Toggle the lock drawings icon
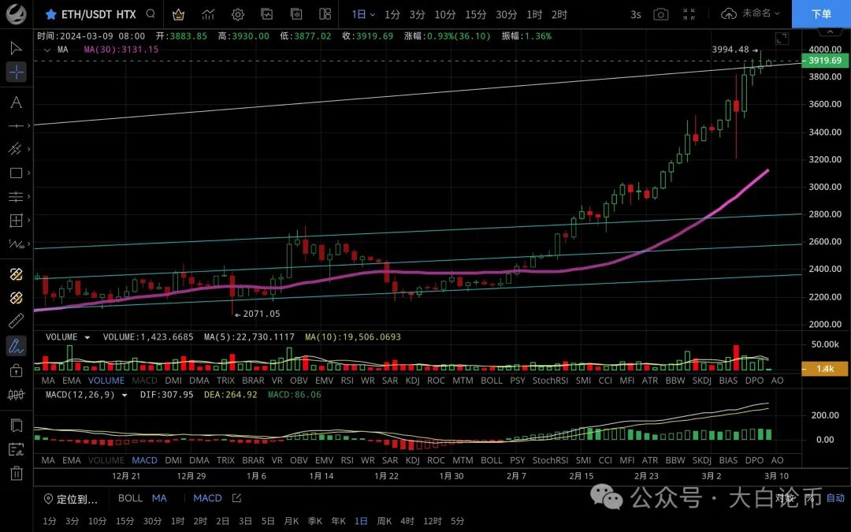The width and height of the screenshot is (851, 532). (17, 370)
